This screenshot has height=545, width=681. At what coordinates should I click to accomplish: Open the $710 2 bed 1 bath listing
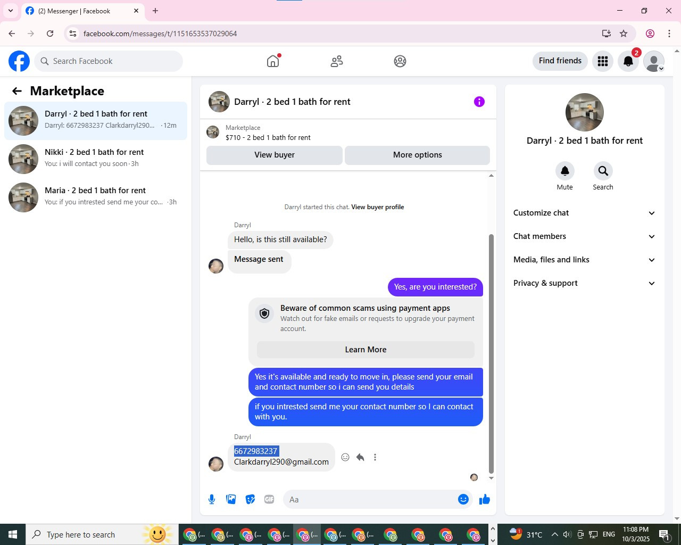pyautogui.click(x=268, y=137)
